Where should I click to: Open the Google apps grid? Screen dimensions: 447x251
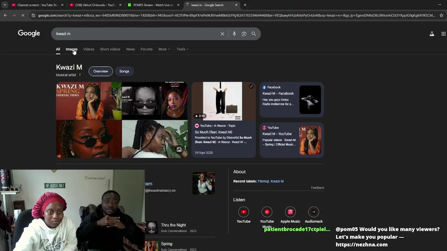(x=444, y=34)
